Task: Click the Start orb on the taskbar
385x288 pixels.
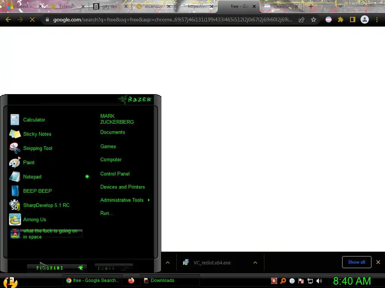Action: tap(10, 282)
